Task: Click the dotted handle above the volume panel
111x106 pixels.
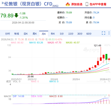Action: [x=94, y=81]
